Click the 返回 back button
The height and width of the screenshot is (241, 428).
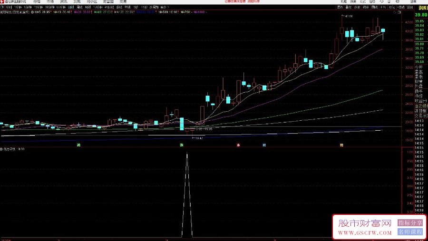(x=410, y=7)
